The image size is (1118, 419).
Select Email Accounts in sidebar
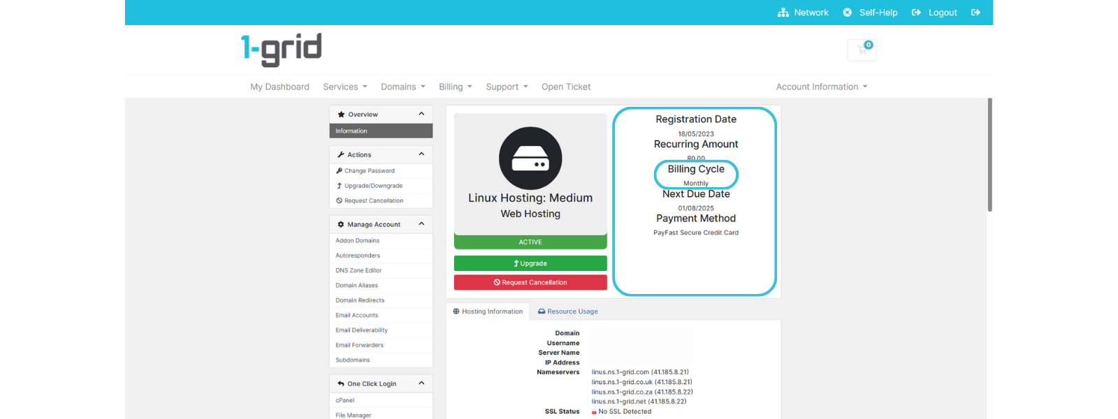click(356, 315)
